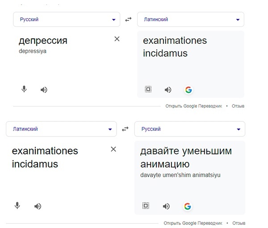The image size is (268, 228).
Task: Expand the top 'Латинский' target language dropdown
Action: point(190,20)
